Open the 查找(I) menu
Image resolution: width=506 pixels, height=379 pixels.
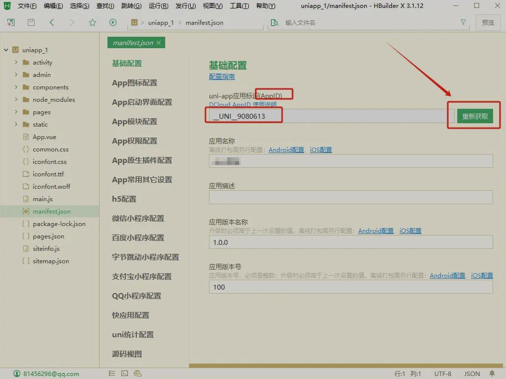tap(105, 6)
